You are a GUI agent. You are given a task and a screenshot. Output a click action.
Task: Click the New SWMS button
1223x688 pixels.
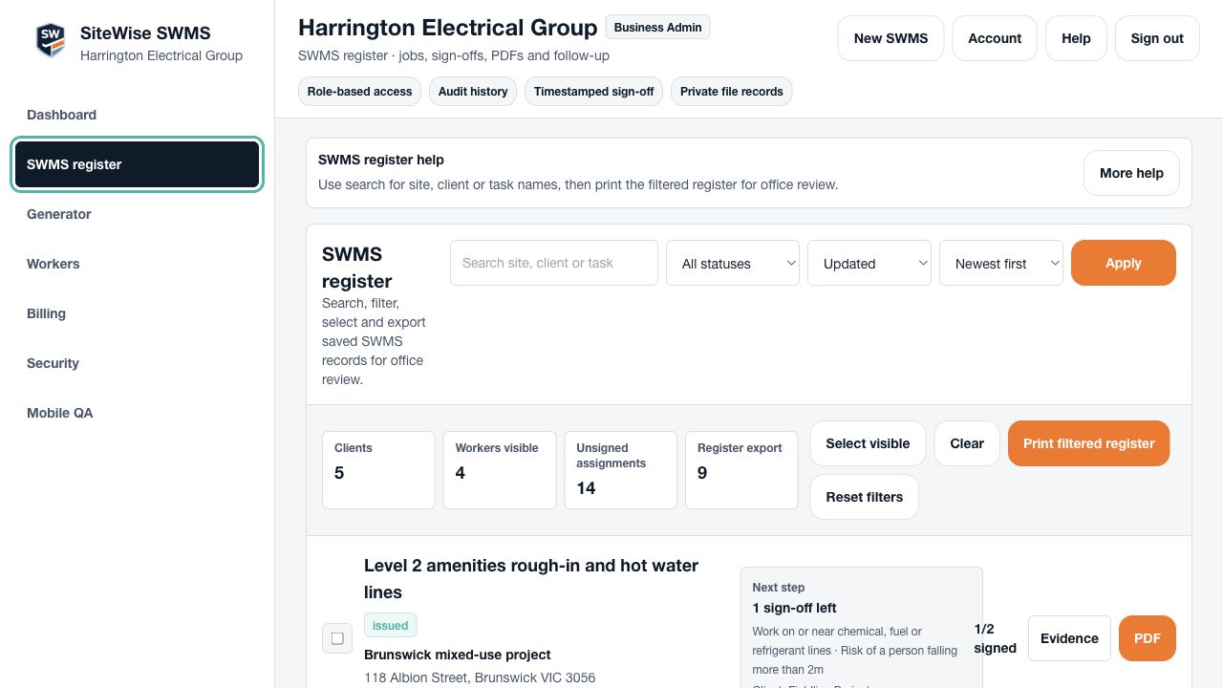click(x=890, y=38)
